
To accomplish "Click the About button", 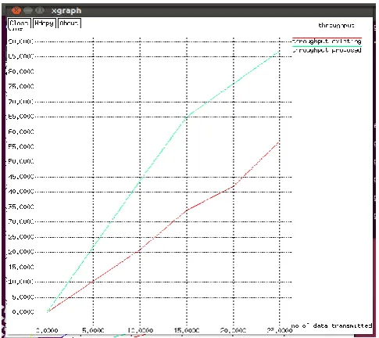I will pyautogui.click(x=69, y=23).
